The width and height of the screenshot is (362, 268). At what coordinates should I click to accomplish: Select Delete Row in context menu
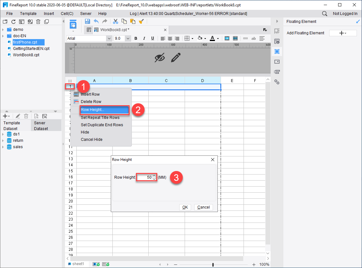tap(91, 102)
